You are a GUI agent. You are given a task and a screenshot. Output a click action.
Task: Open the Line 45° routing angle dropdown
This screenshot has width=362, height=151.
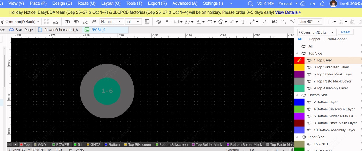[310, 22]
